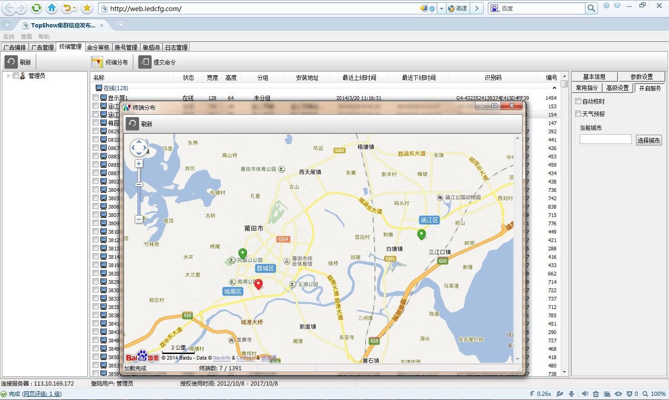Click the eye icon in browser status bar
The width and height of the screenshot is (669, 400).
click(x=618, y=394)
